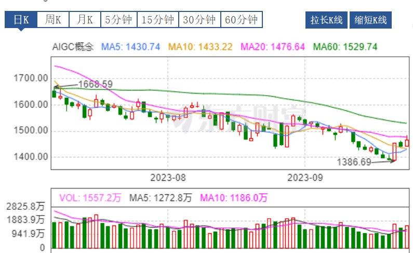The width and height of the screenshot is (413, 253).
Task: Show the 30分钟 interval chart
Action: click(199, 20)
